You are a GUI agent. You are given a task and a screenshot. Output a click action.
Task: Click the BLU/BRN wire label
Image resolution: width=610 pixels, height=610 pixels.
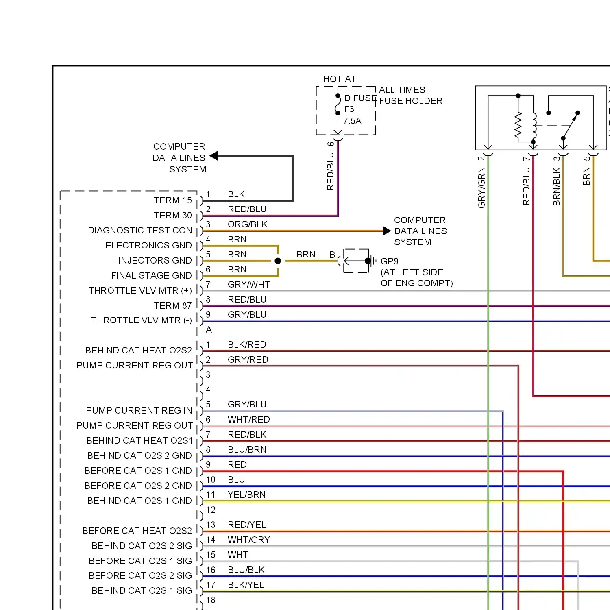pos(247,450)
